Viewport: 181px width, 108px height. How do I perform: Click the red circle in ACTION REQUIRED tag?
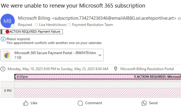pos(7,32)
